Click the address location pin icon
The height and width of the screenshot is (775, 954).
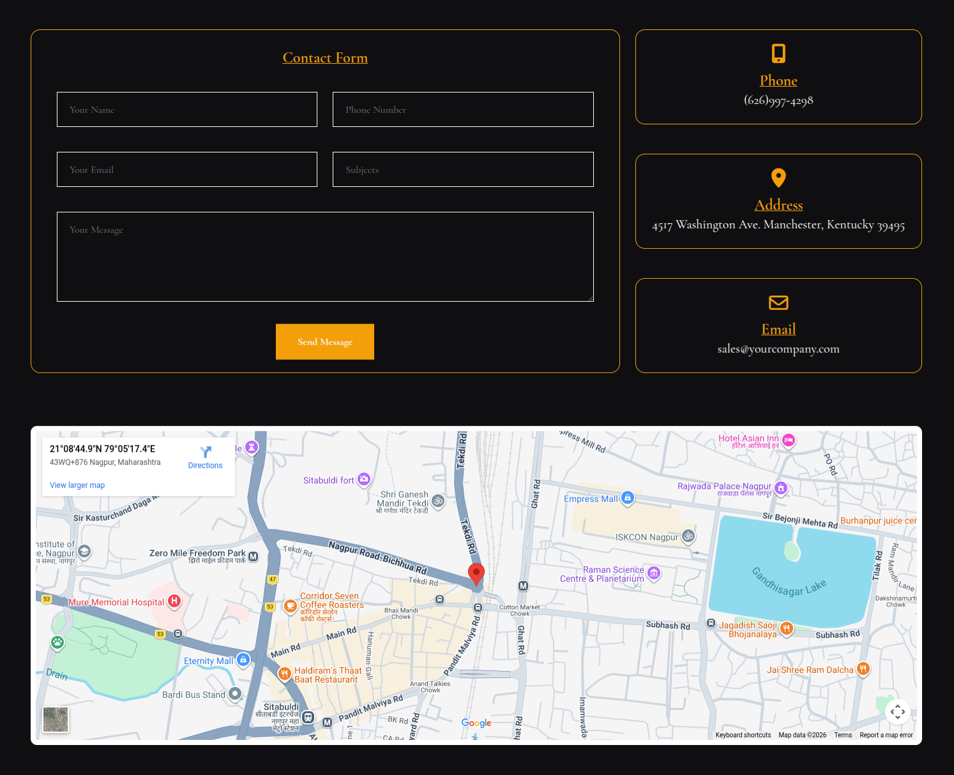[x=778, y=177]
